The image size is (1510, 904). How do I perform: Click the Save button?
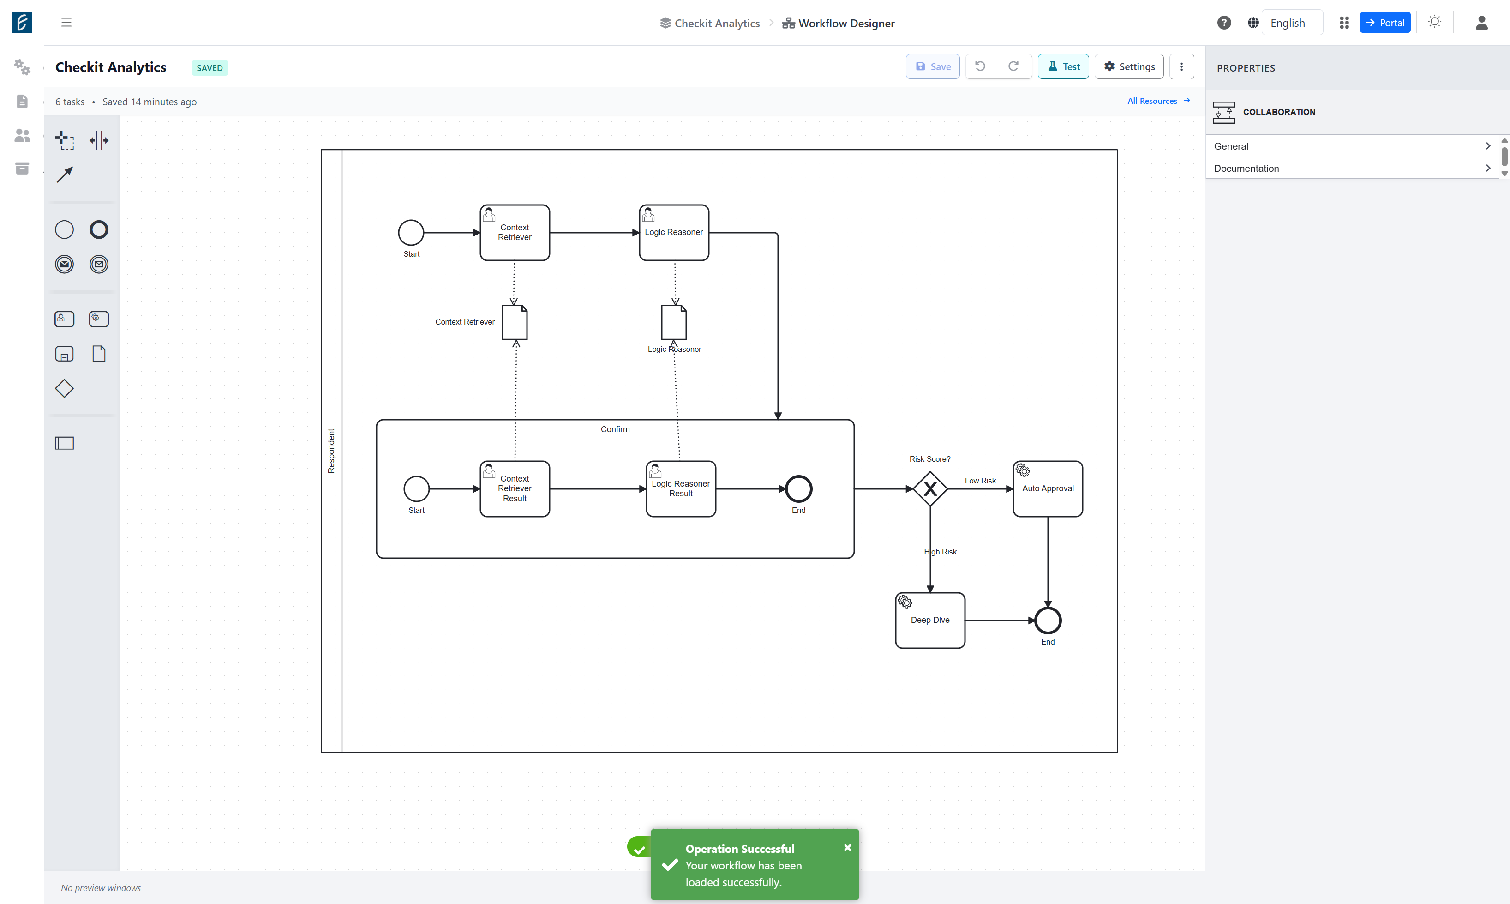tap(933, 66)
